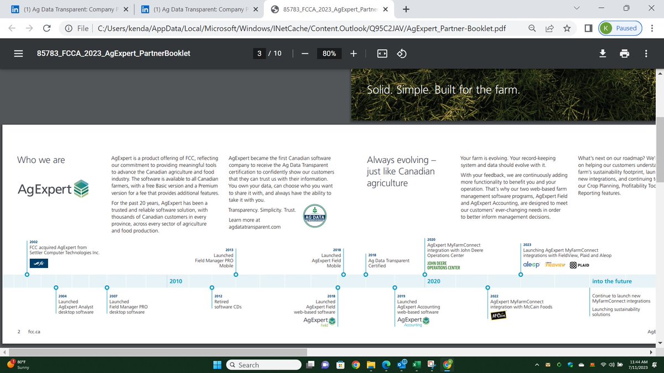Open the tab search dropdown
This screenshot has height=373, width=664.
coord(577,8)
